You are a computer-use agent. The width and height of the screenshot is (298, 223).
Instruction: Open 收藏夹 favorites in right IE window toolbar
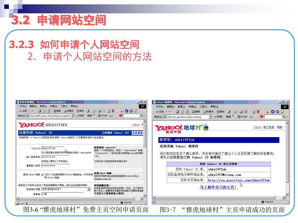[208, 112]
